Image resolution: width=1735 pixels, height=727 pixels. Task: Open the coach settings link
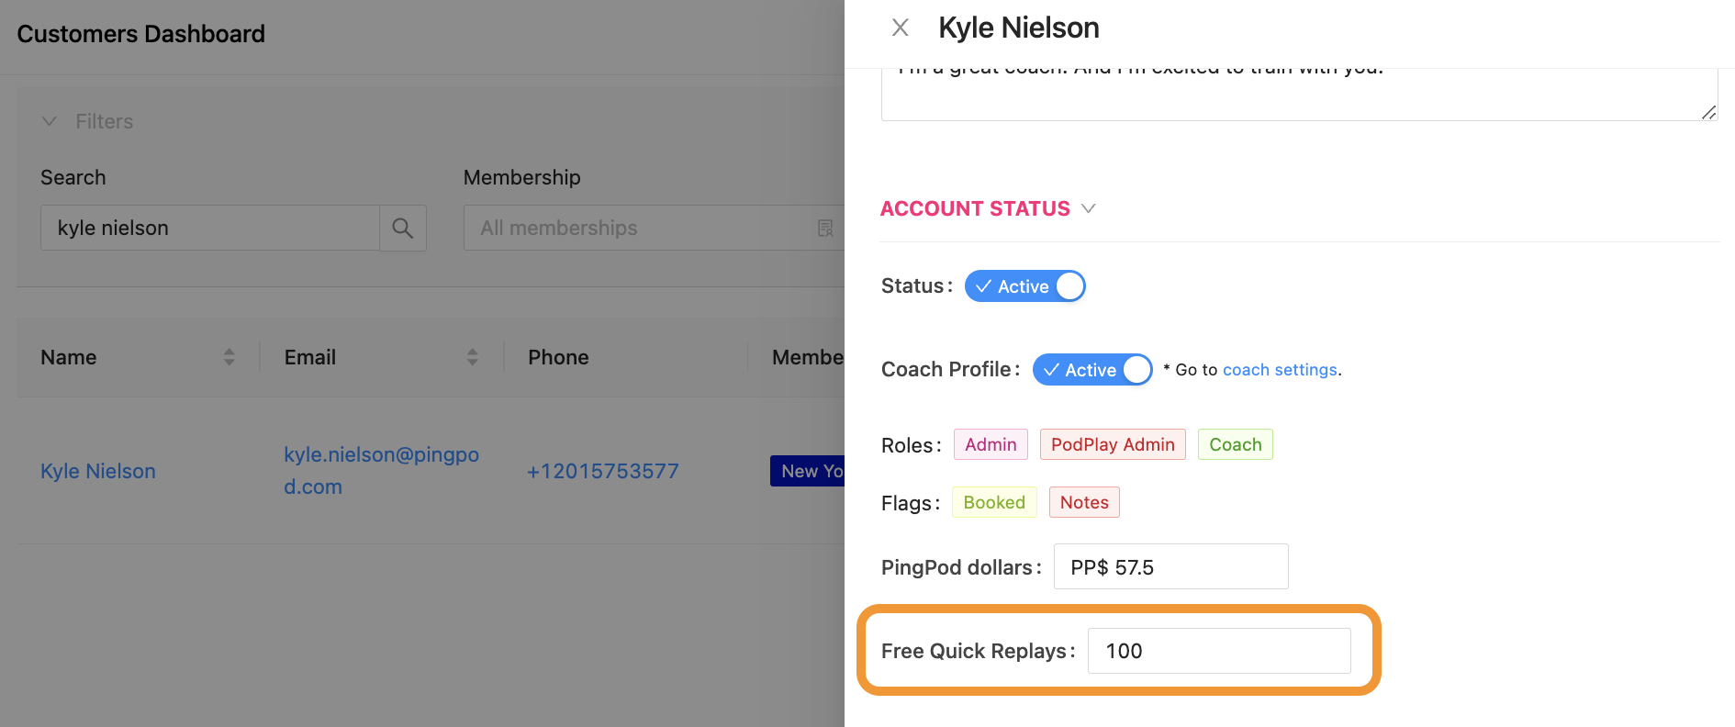pos(1280,370)
